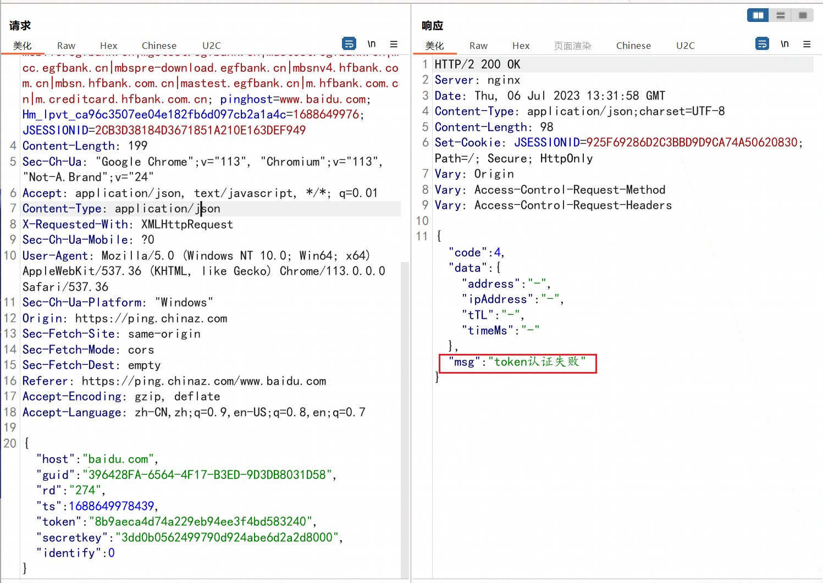
Task: Click the request panel vertical scrollbar
Action: point(405,419)
